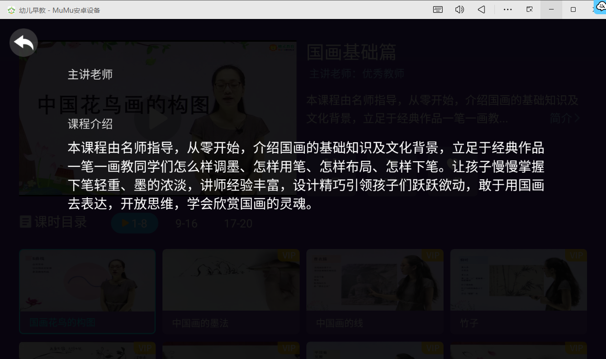Click the paragraph starting 本课程由名师指导

coord(306,176)
